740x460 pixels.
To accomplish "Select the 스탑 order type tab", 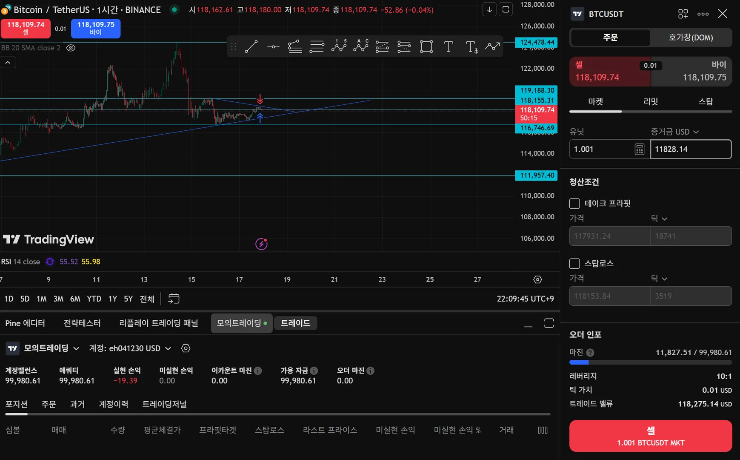I will click(x=706, y=102).
